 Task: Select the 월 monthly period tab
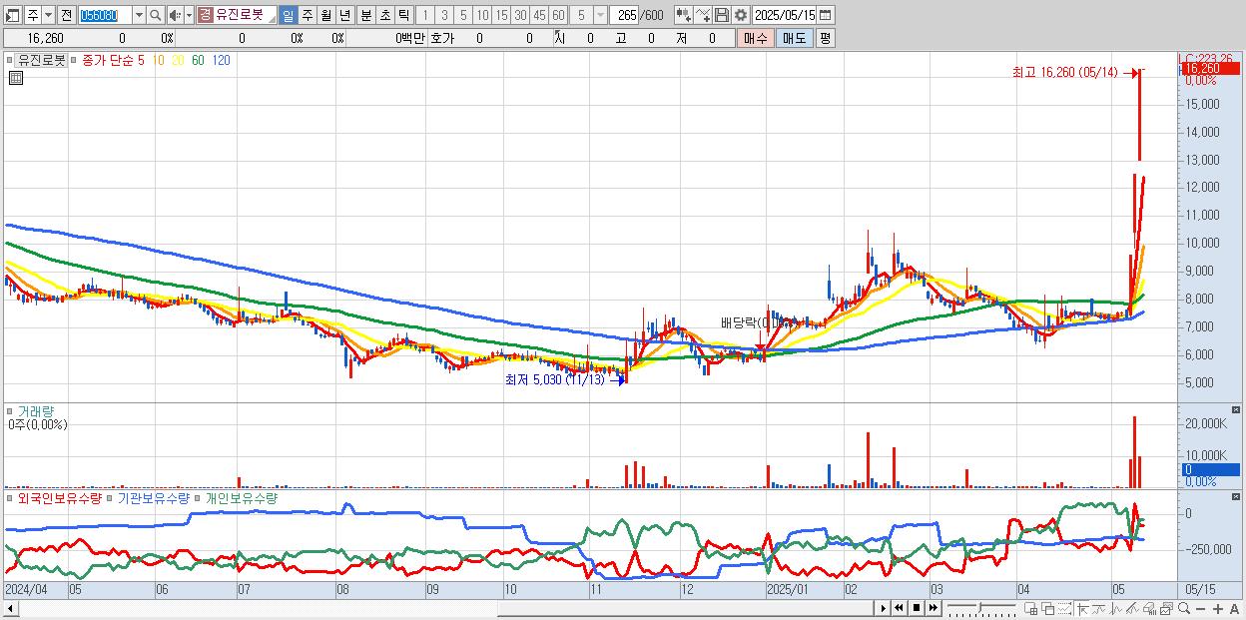coord(325,15)
